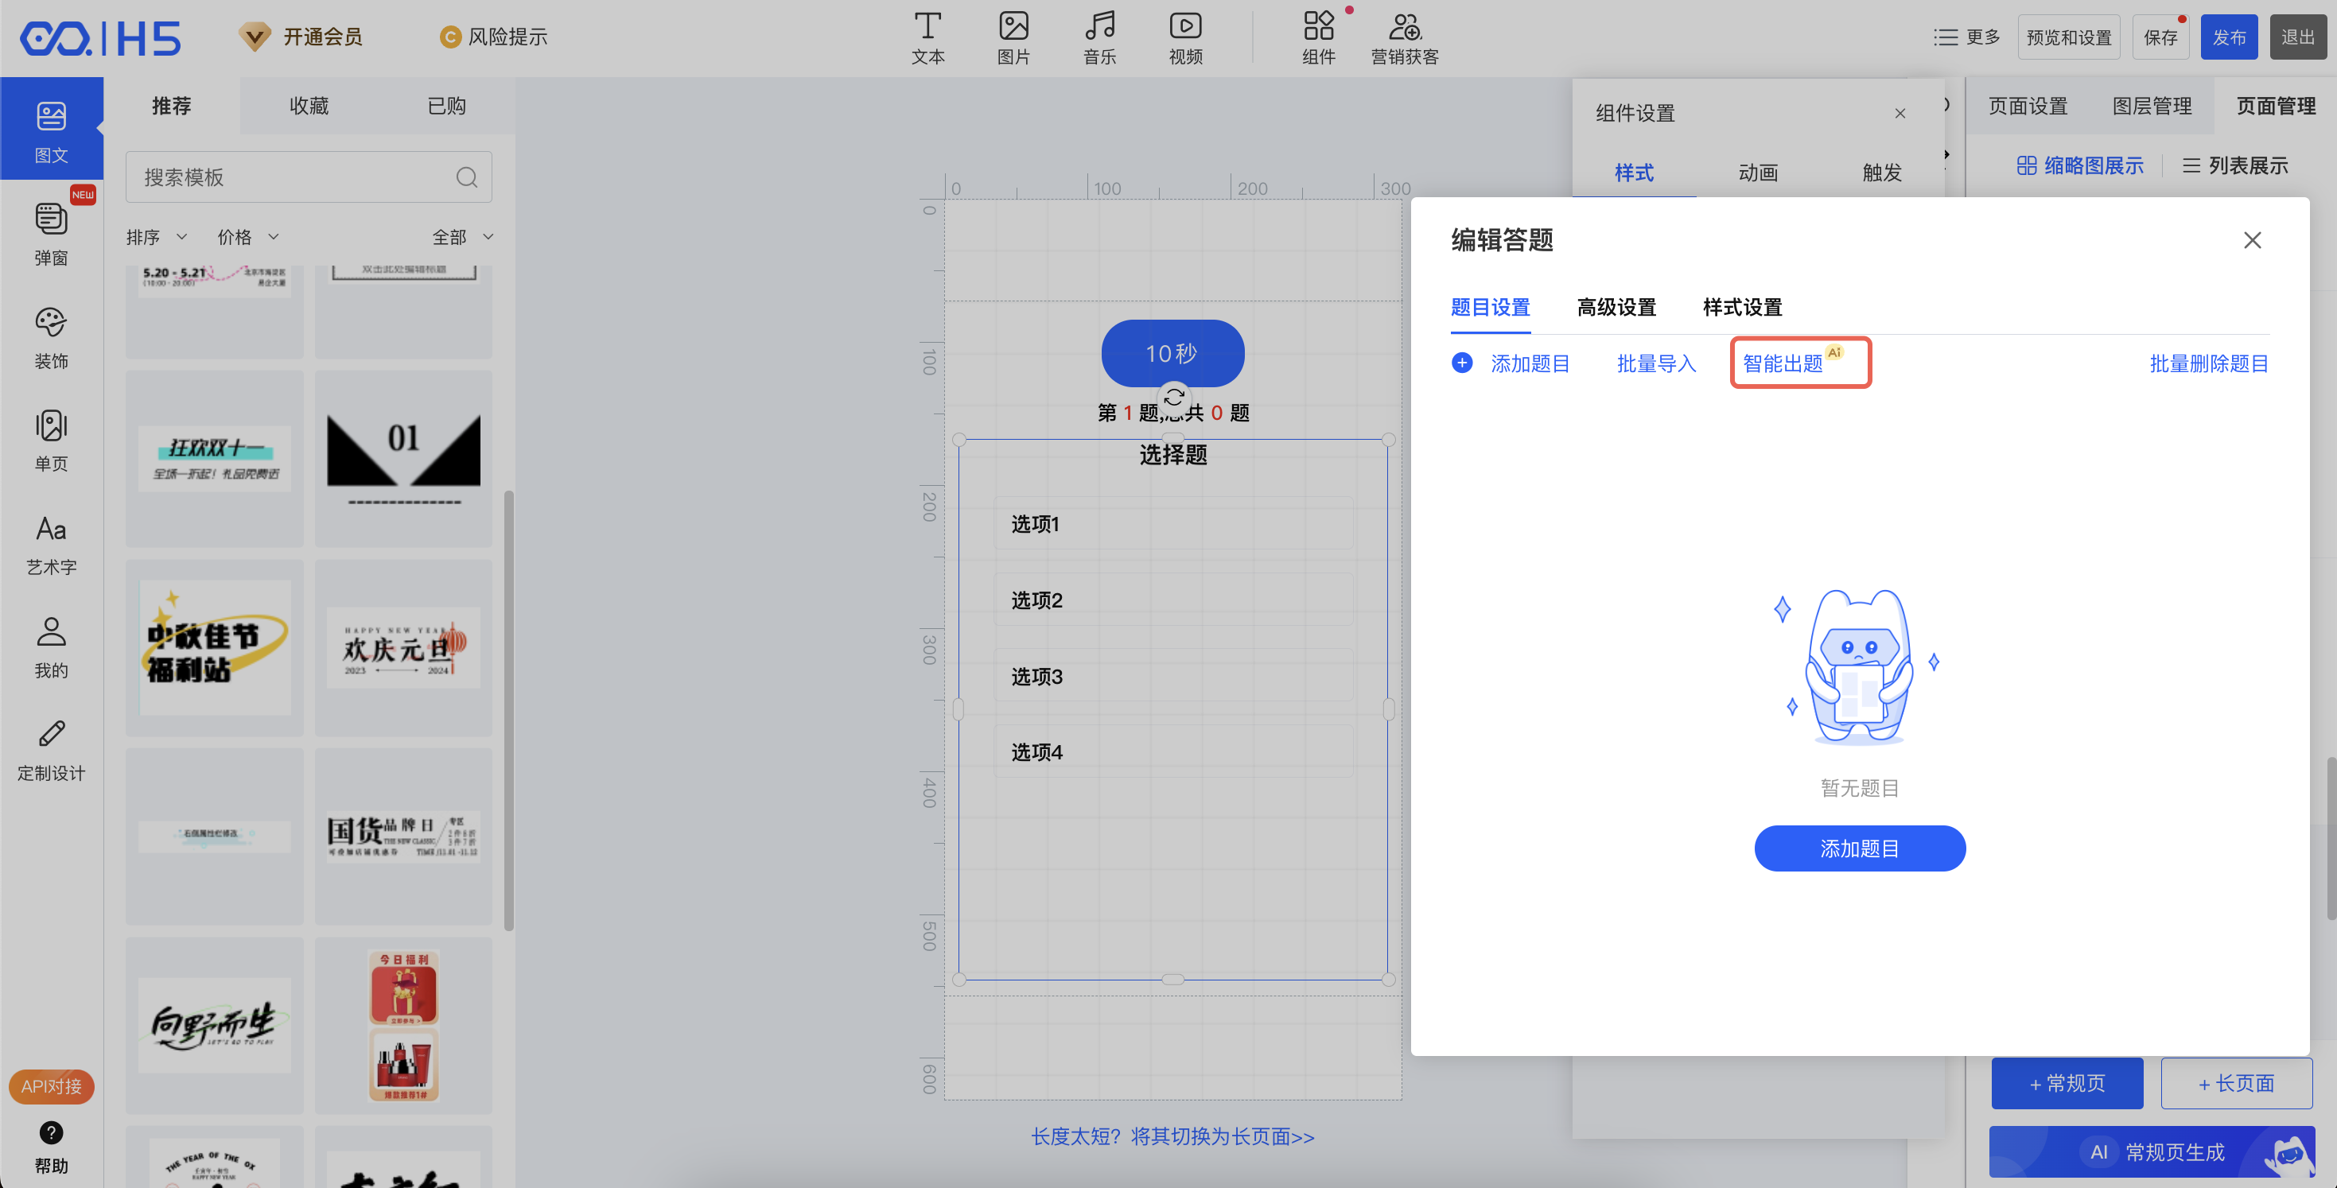This screenshot has width=2337, height=1188.
Task: Switch to 列表展示 list view
Action: (2234, 165)
